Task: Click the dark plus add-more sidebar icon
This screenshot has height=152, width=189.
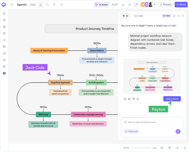Action: pyautogui.click(x=4, y=73)
